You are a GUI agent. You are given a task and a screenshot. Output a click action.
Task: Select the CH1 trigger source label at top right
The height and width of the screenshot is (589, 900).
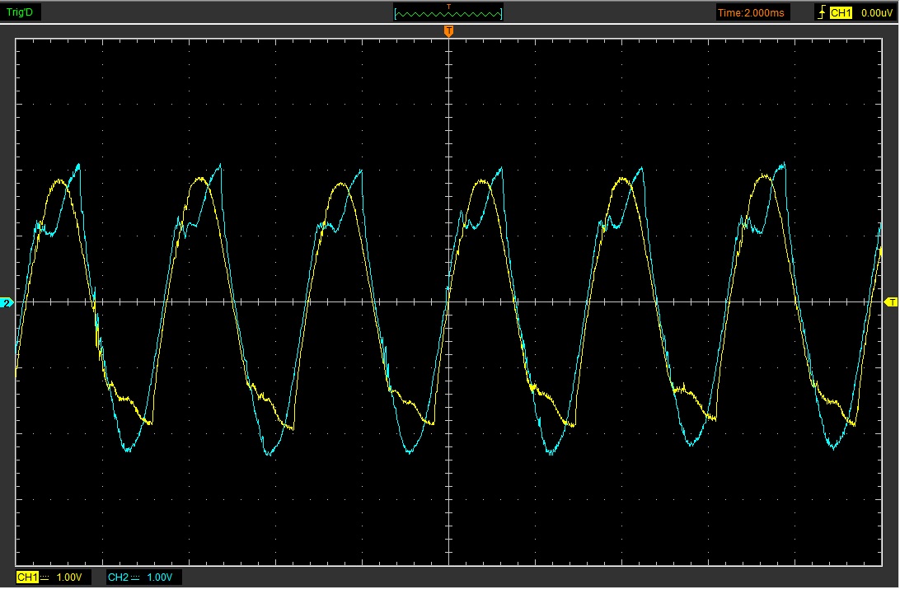point(841,12)
